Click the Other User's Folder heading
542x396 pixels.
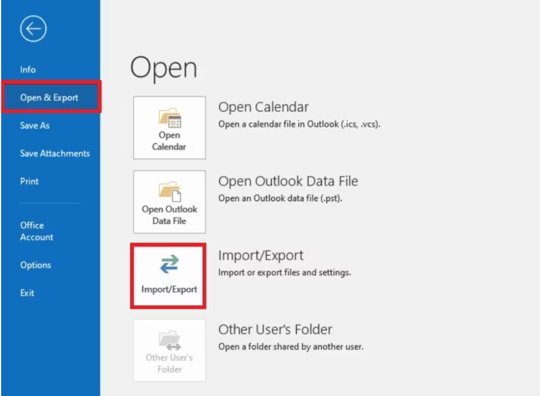tap(275, 330)
